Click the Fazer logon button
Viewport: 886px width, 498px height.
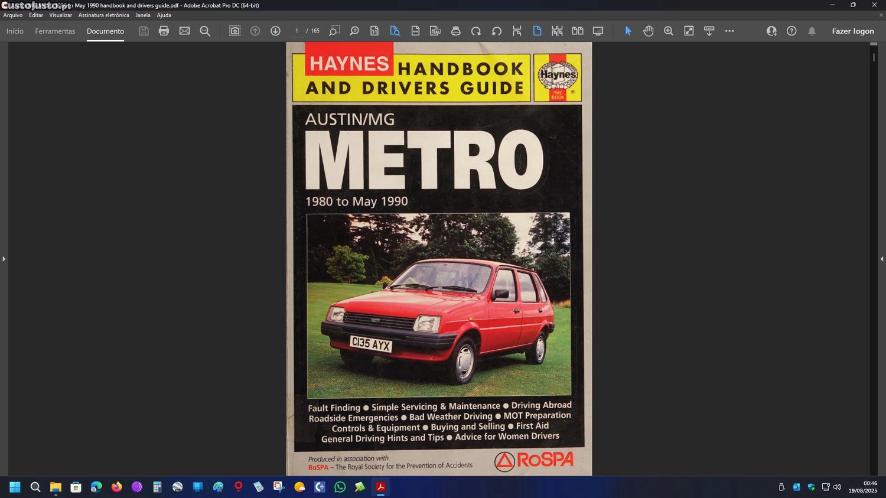pyautogui.click(x=852, y=31)
